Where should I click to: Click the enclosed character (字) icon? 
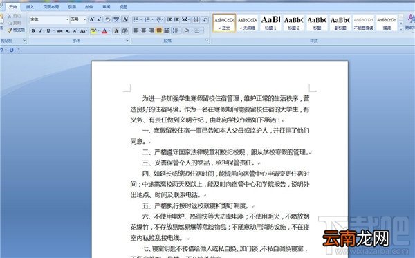click(x=125, y=30)
